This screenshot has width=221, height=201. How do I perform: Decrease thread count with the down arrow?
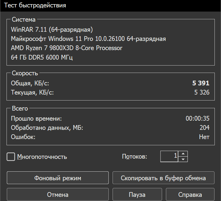[183, 159]
